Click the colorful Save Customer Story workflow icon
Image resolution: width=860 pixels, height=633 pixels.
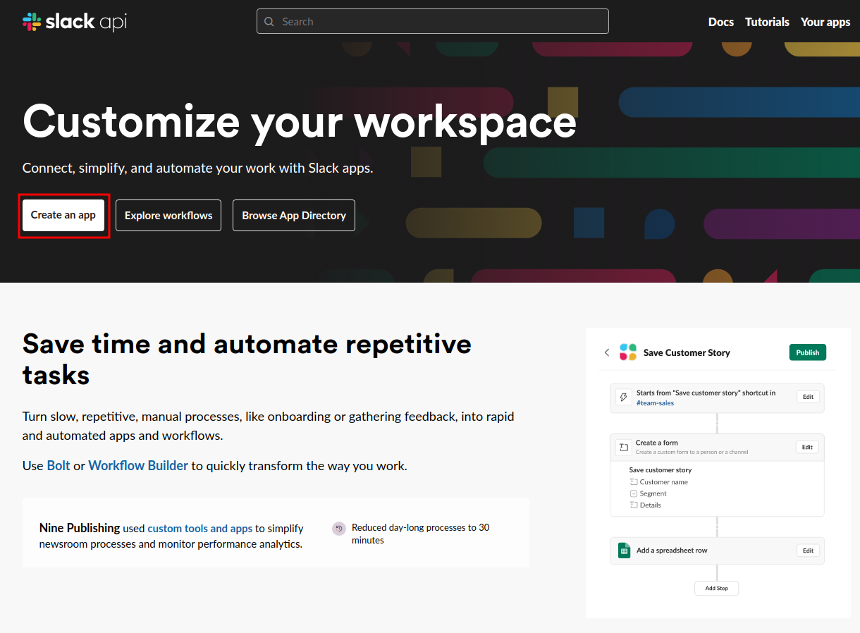(628, 352)
